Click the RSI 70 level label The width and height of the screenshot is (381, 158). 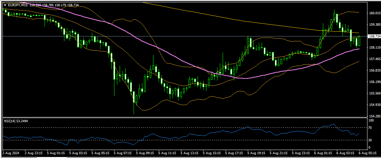[x=370, y=128]
